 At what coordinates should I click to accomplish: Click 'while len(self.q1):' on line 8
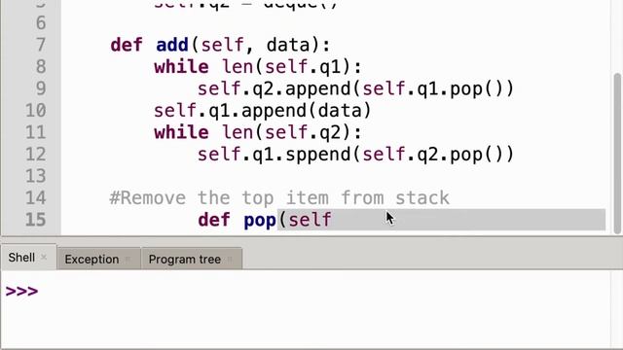coord(258,67)
